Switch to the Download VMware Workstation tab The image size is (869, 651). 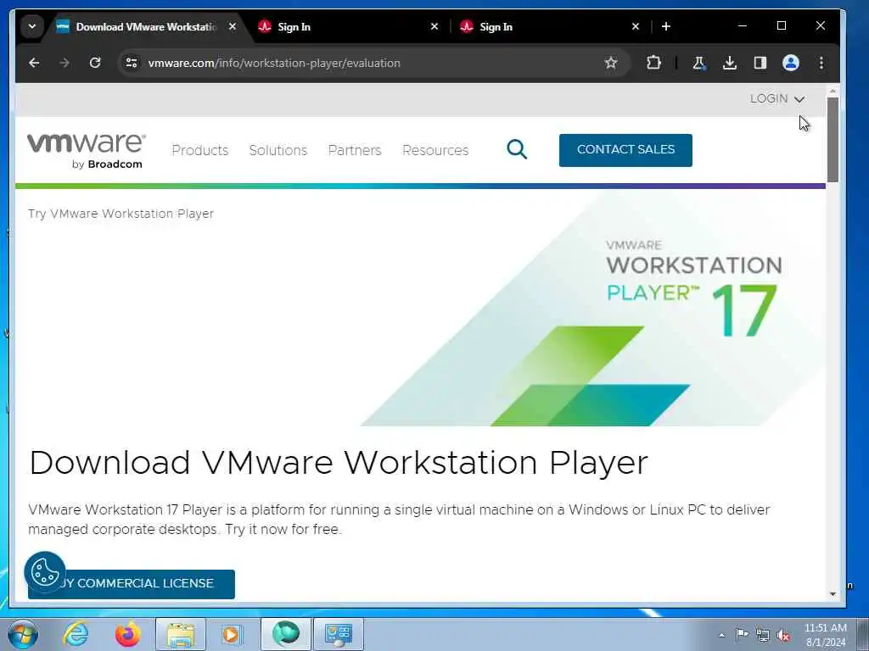click(146, 26)
